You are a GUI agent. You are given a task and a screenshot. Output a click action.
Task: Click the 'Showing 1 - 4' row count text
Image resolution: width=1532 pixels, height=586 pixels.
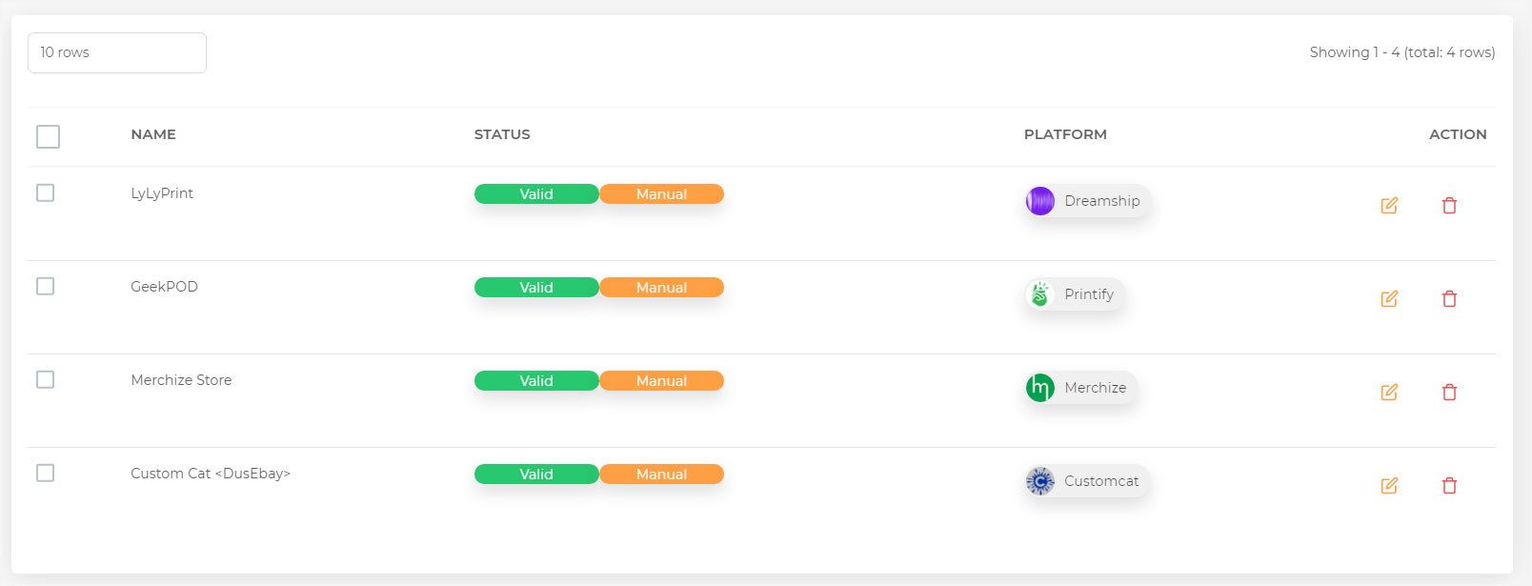coord(1402,52)
